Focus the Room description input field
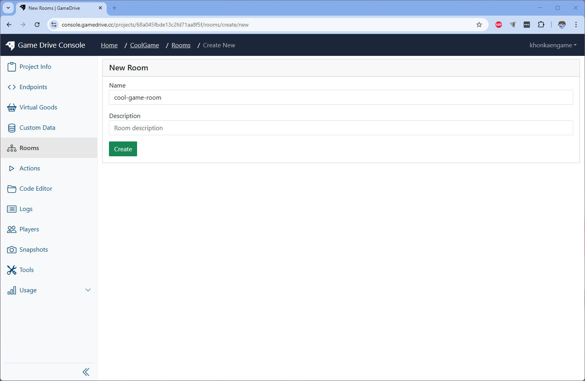 (x=341, y=128)
